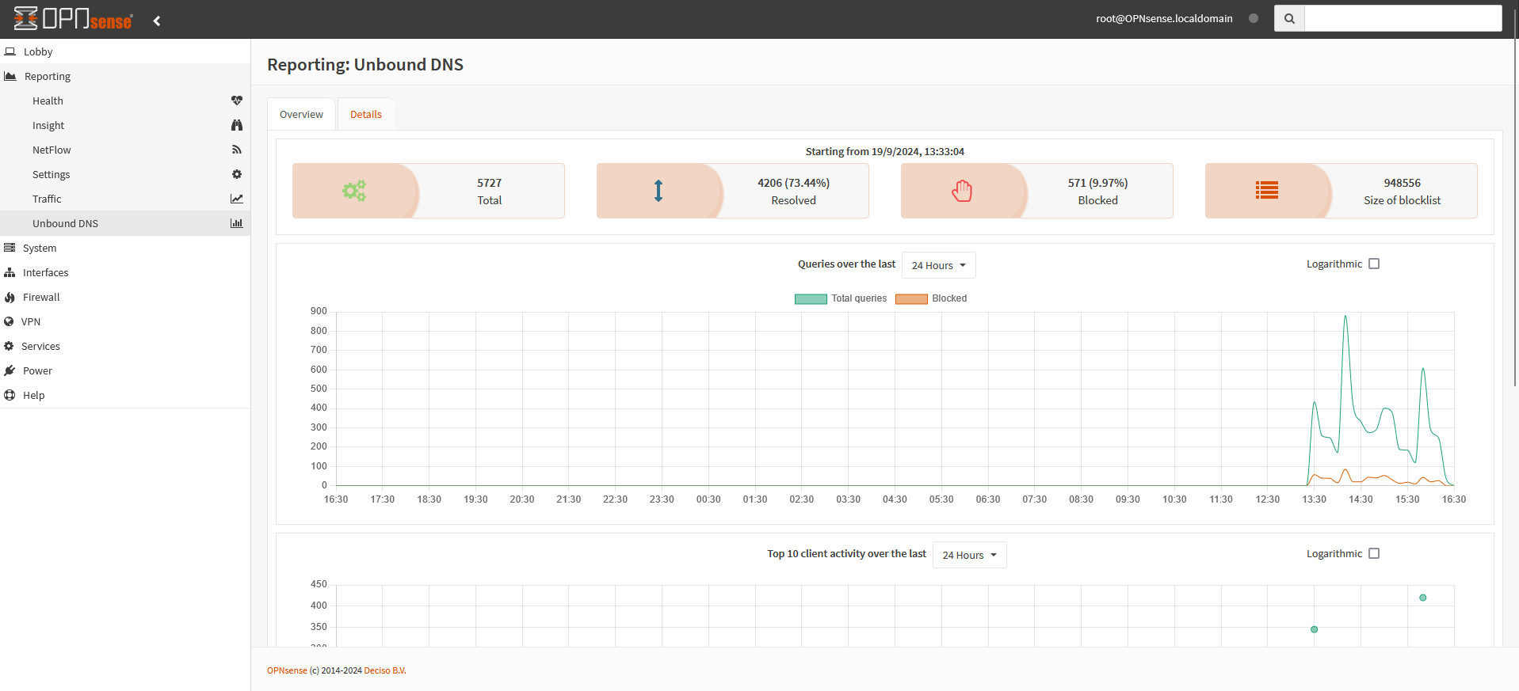Open the Insight reporting page
The width and height of the screenshot is (1519, 691).
tap(125, 125)
